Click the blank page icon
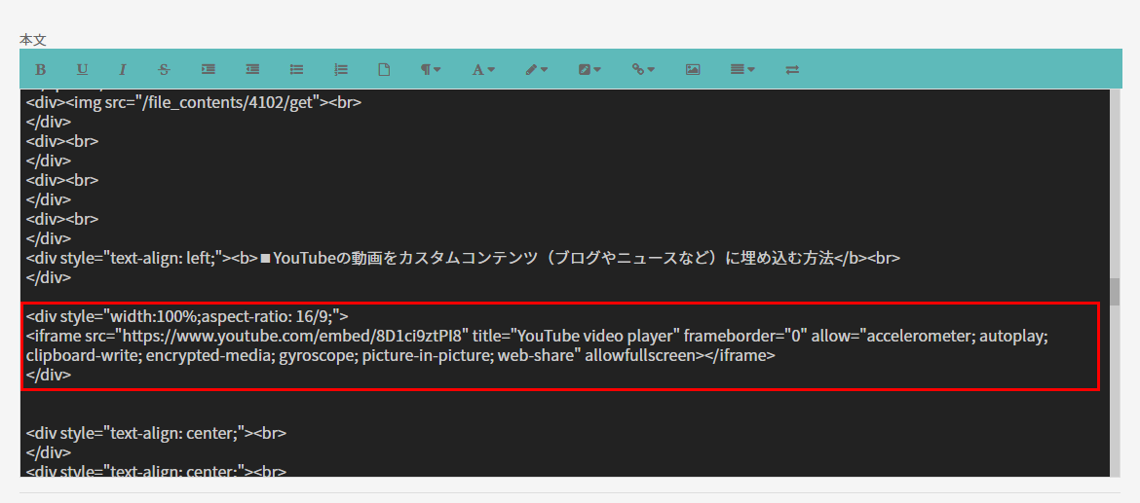1140x503 pixels. 384,70
